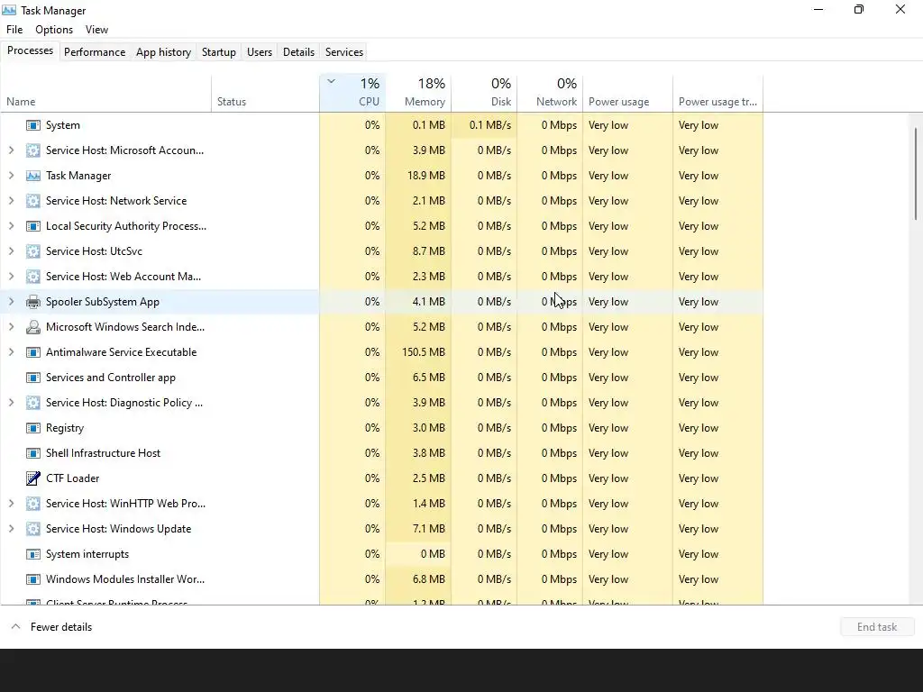Click the Service Host: Network Service gear icon
923x692 pixels.
pyautogui.click(x=33, y=201)
